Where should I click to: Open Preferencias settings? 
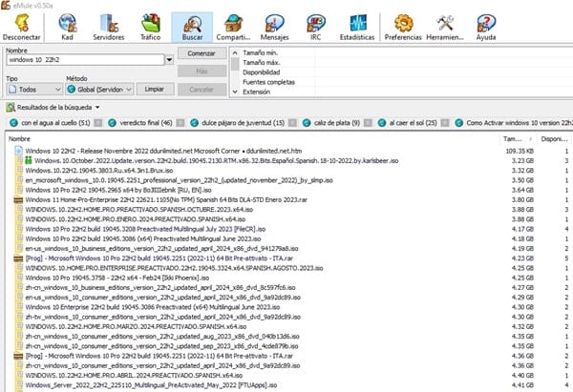[x=403, y=28]
